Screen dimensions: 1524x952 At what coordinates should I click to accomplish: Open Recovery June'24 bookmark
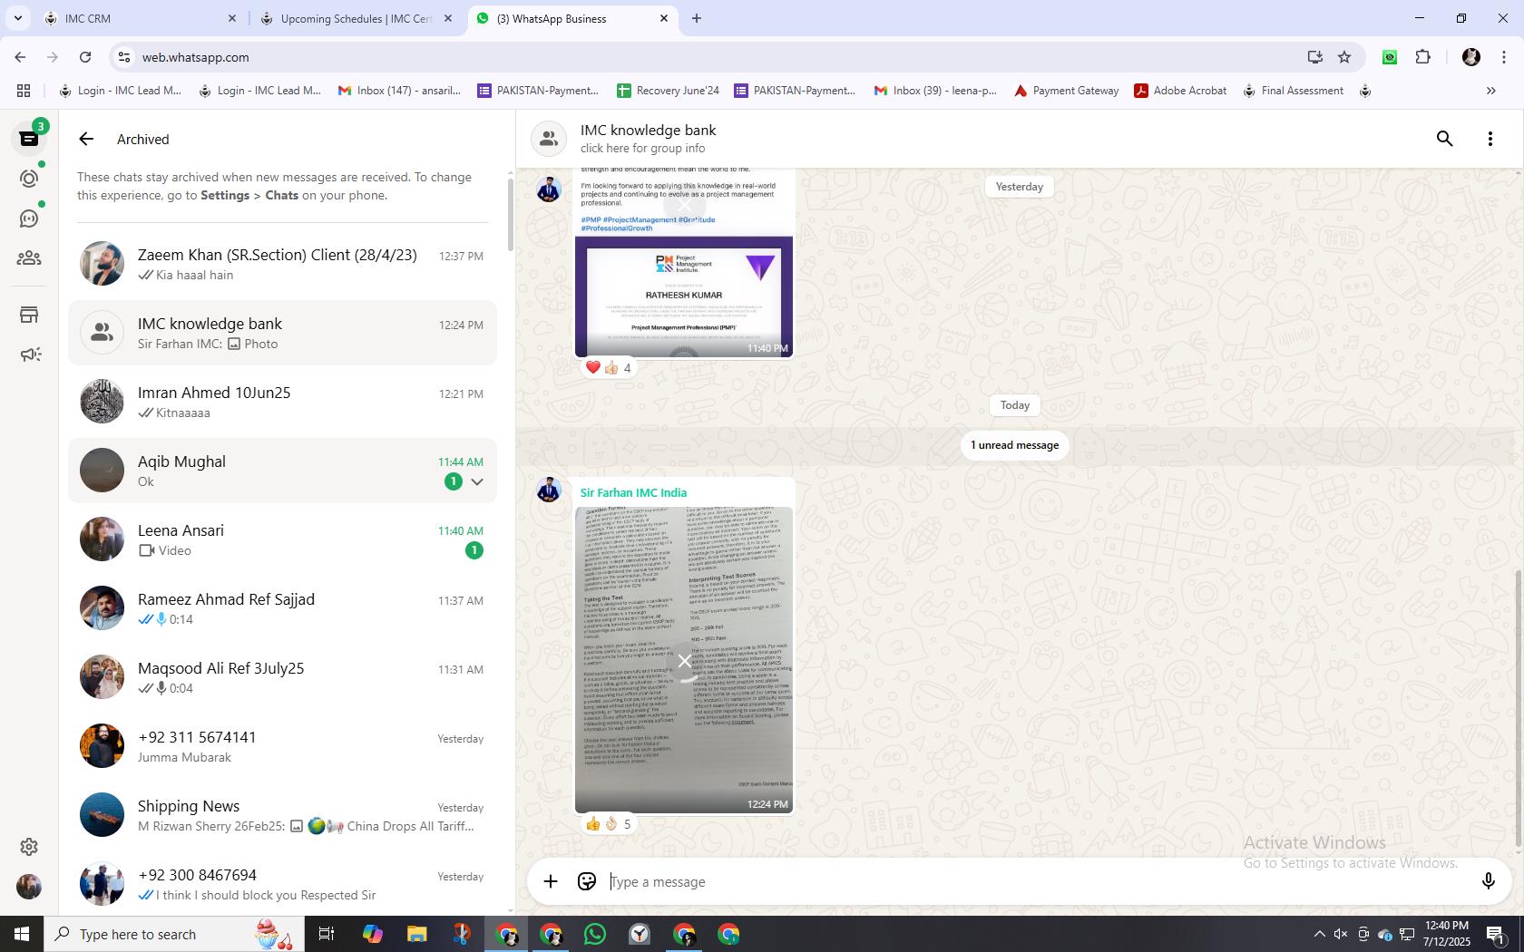tap(668, 91)
